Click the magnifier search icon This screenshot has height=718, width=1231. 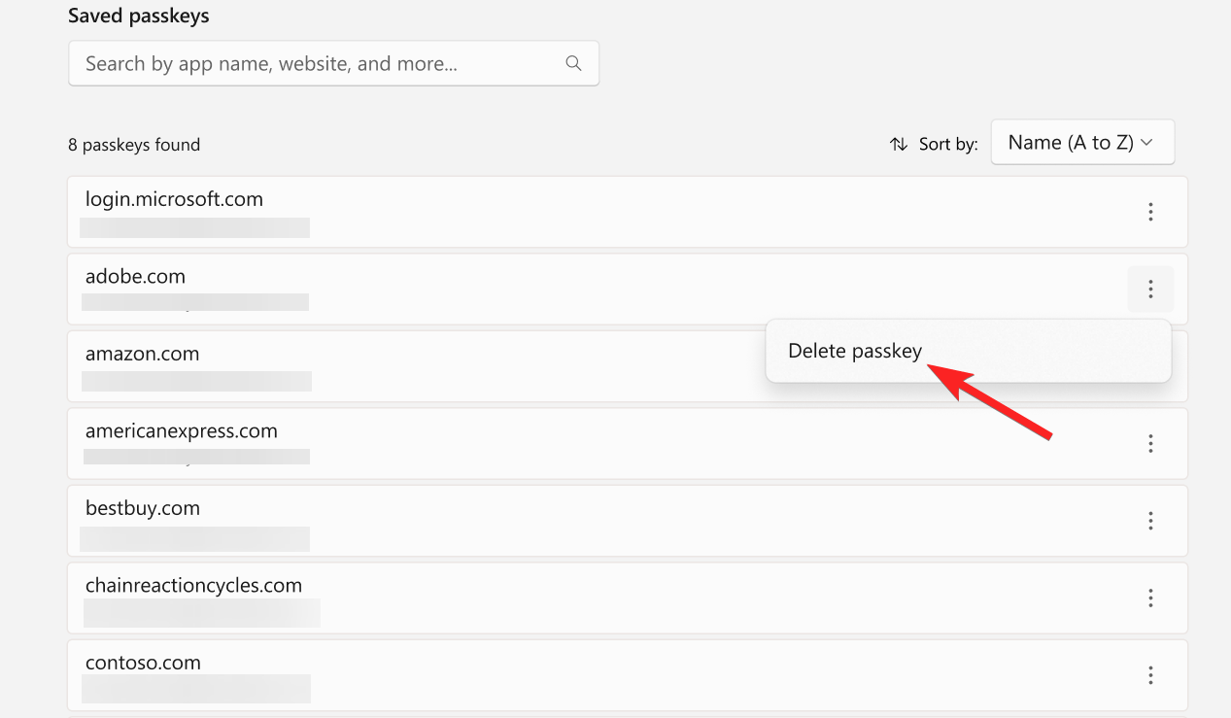click(573, 63)
